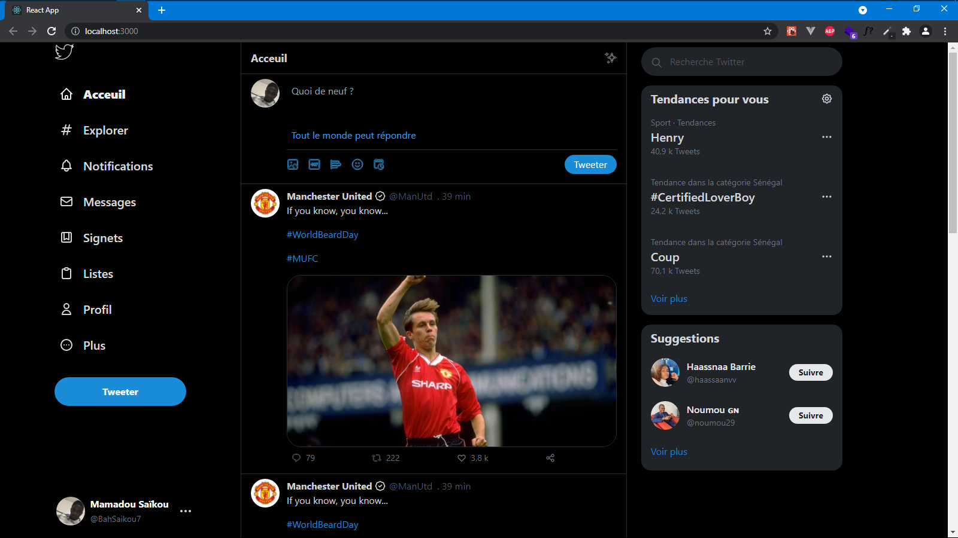Add an image to the tweet
This screenshot has width=958, height=538.
pos(293,164)
